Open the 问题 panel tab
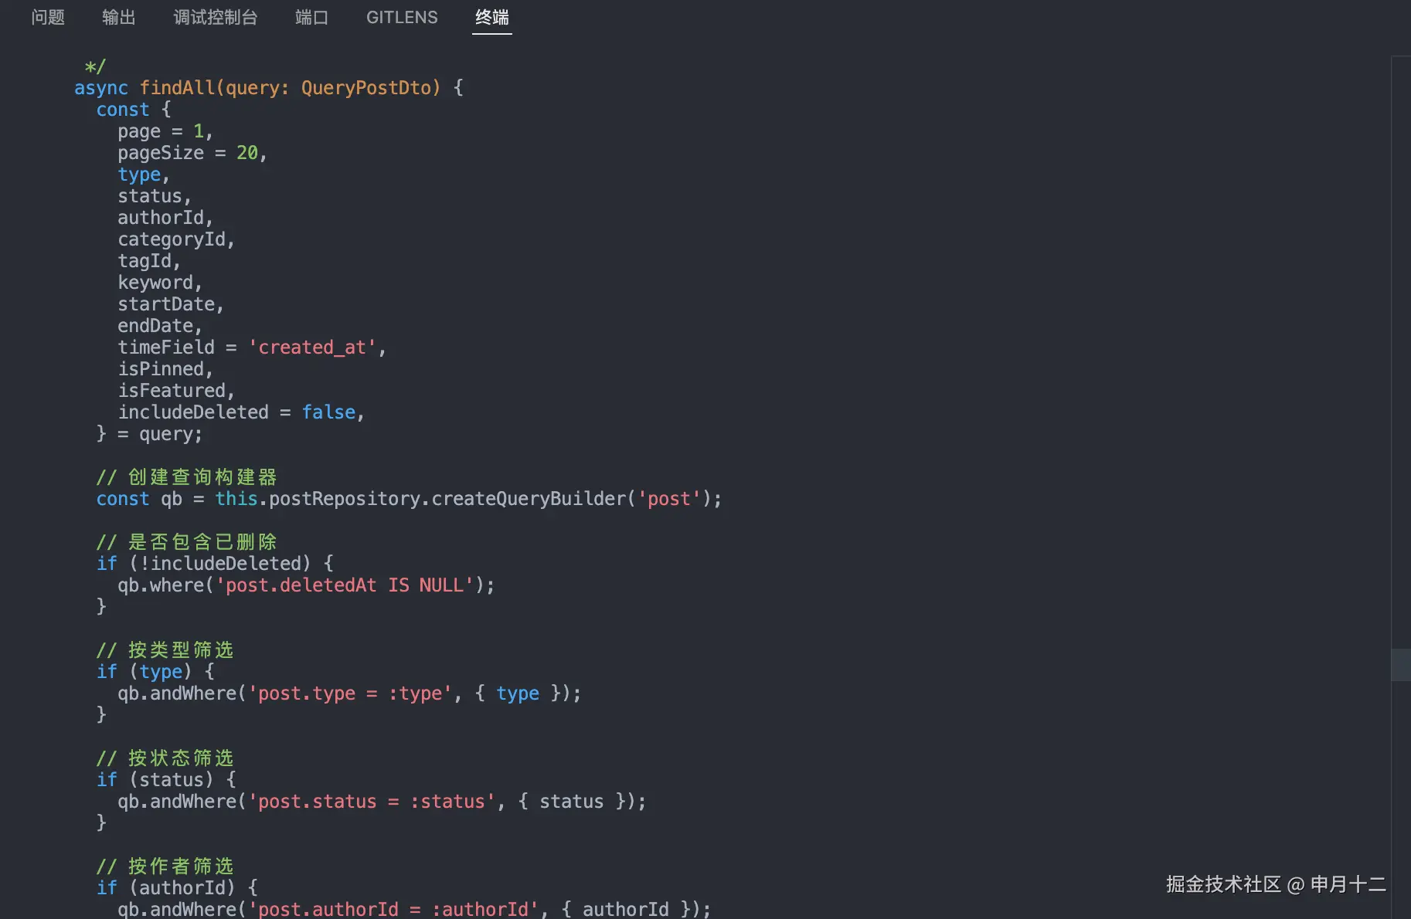This screenshot has height=919, width=1411. coord(48,17)
